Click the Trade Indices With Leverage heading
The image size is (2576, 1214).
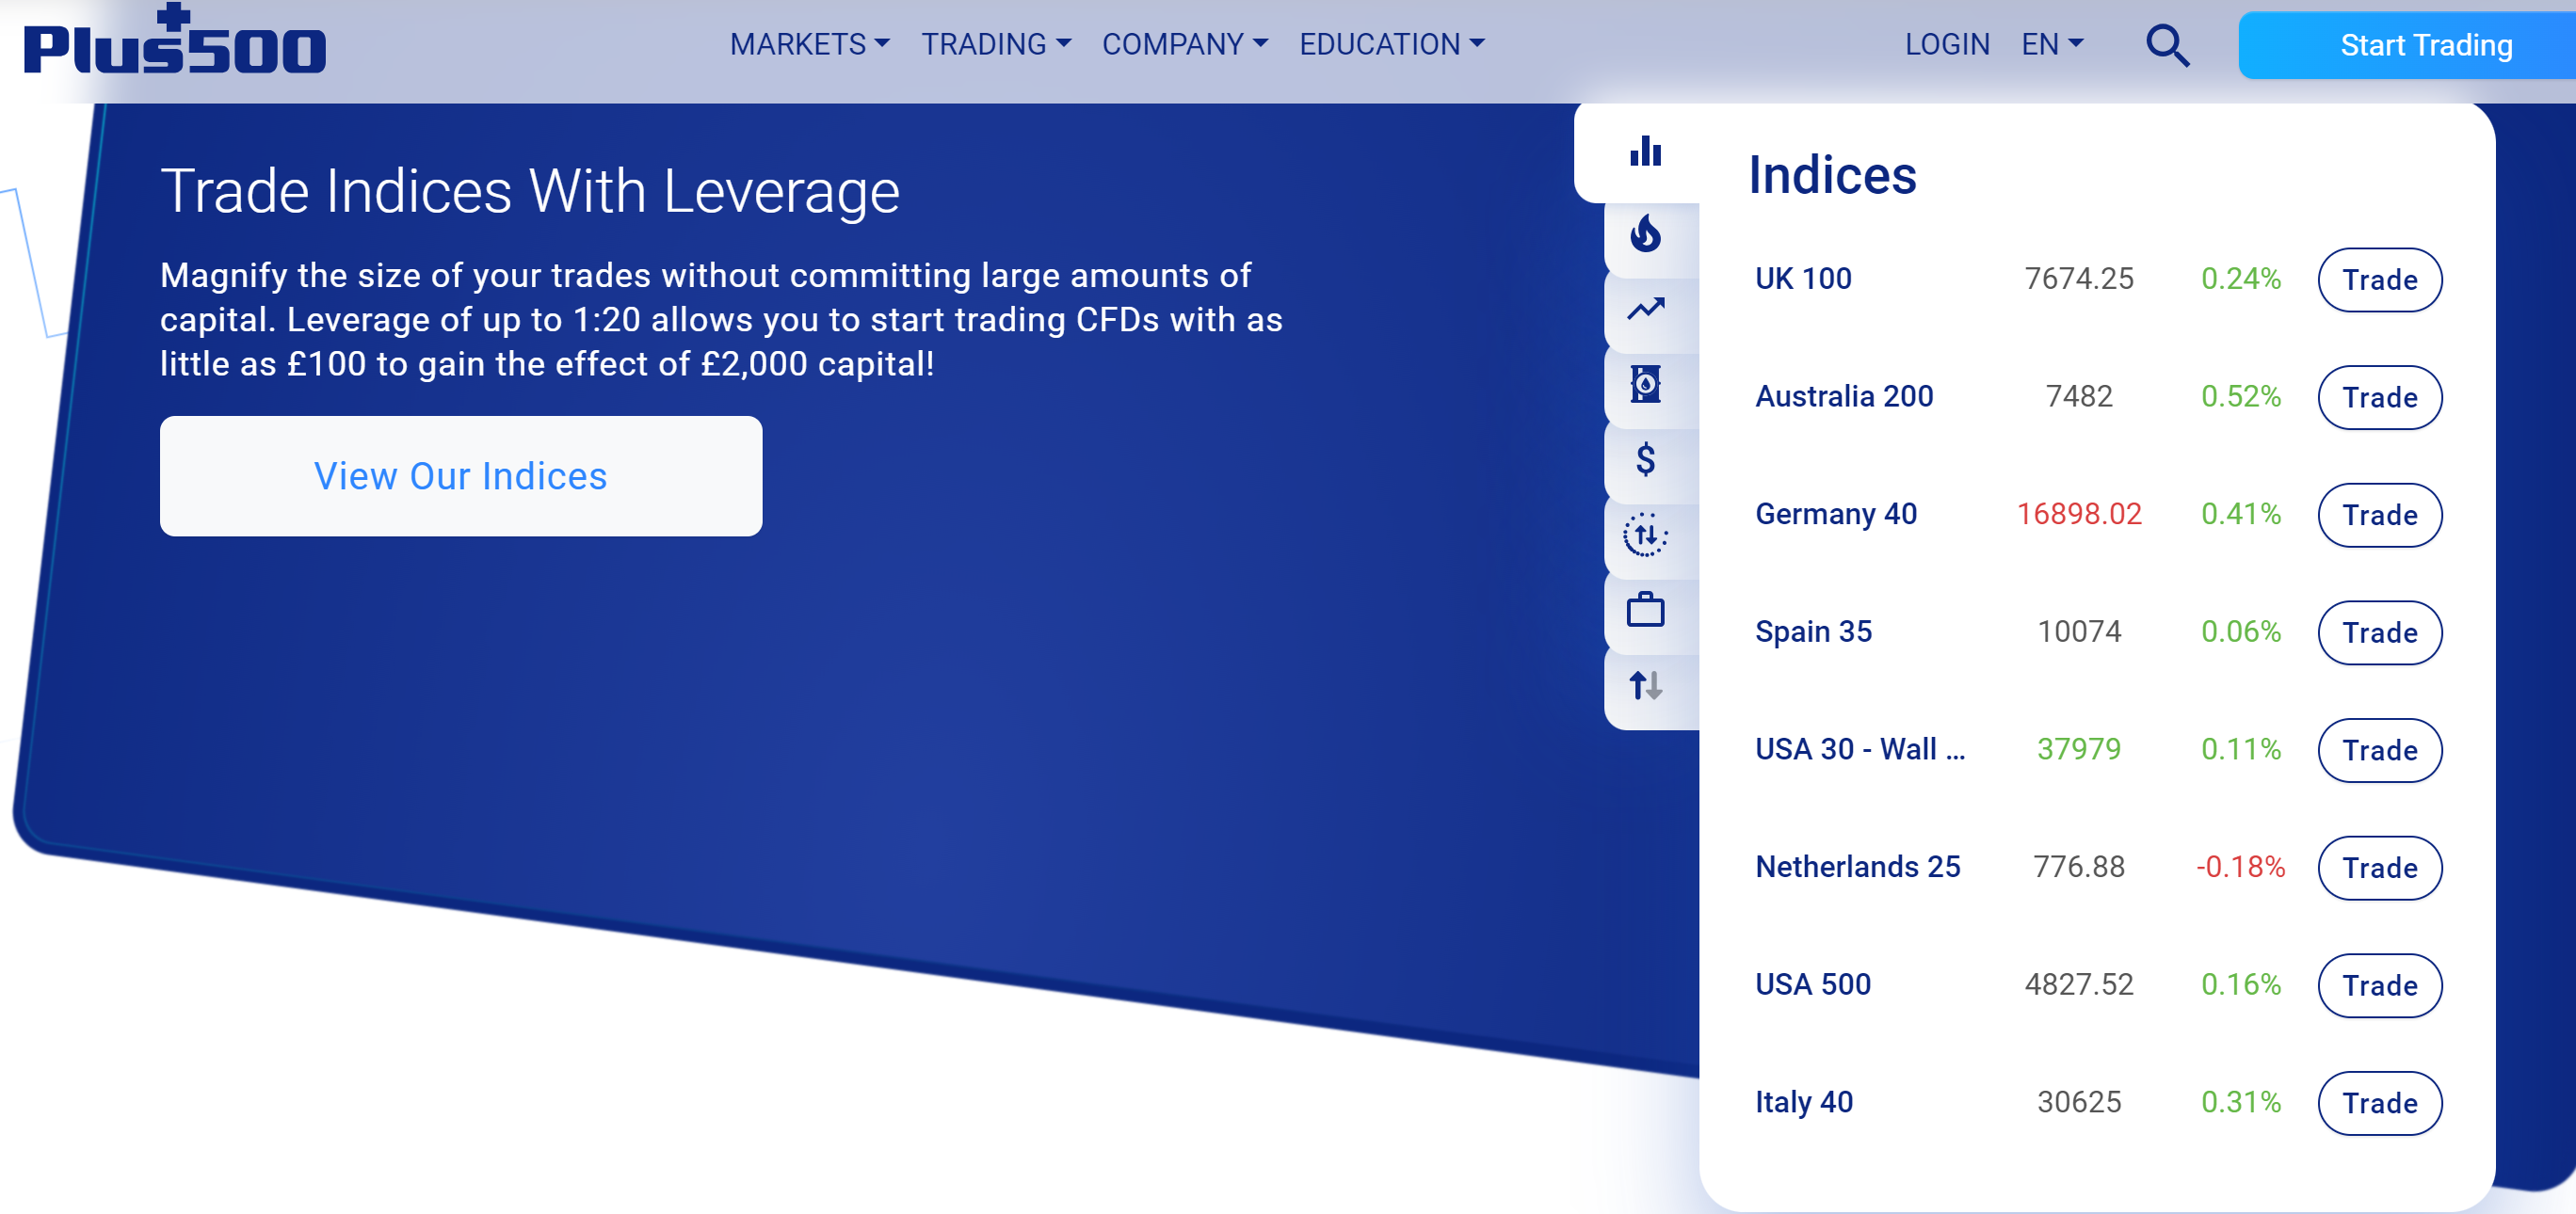point(530,191)
